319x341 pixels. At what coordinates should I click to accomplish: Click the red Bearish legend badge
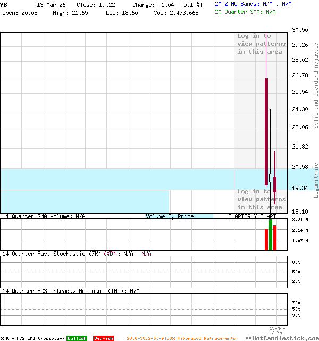coord(103,338)
